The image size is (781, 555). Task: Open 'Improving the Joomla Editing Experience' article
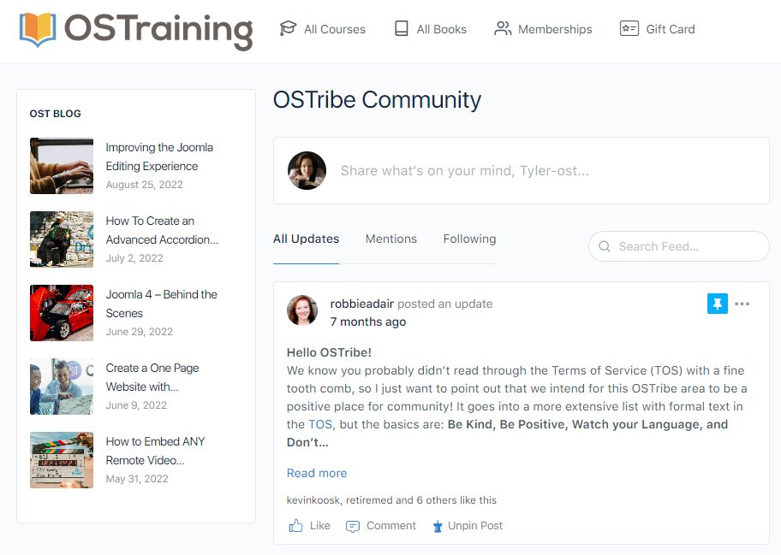click(159, 156)
